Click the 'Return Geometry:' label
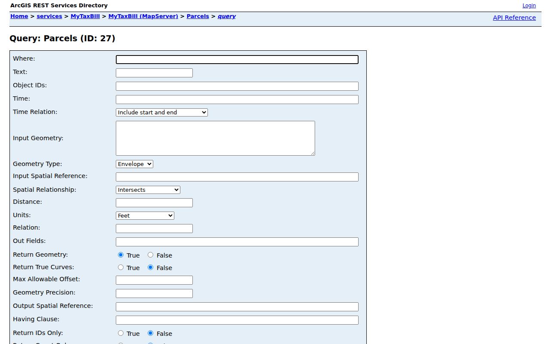 [x=40, y=255]
